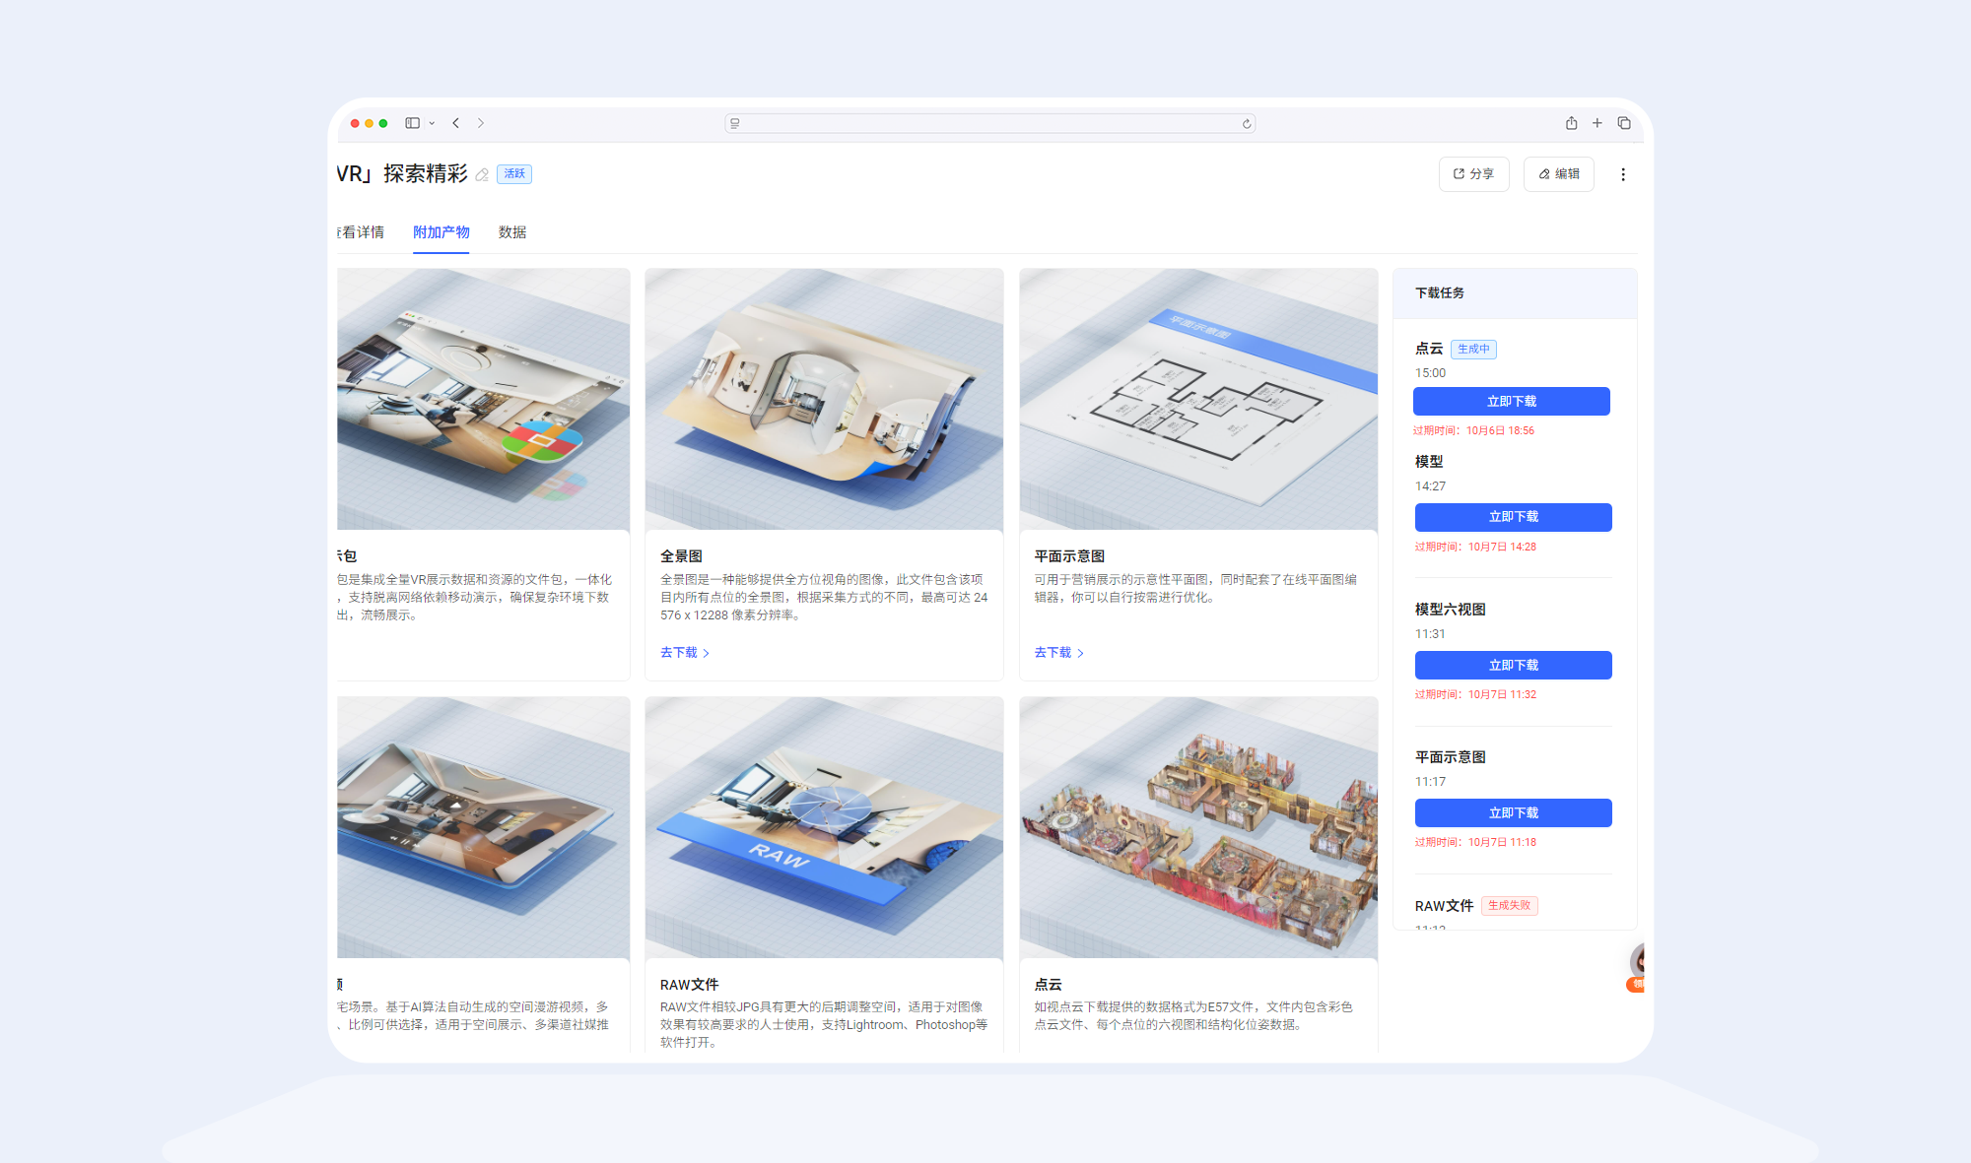Click the 11:31 time of 模型六视图 task
This screenshot has width=1971, height=1163.
click(x=1430, y=634)
